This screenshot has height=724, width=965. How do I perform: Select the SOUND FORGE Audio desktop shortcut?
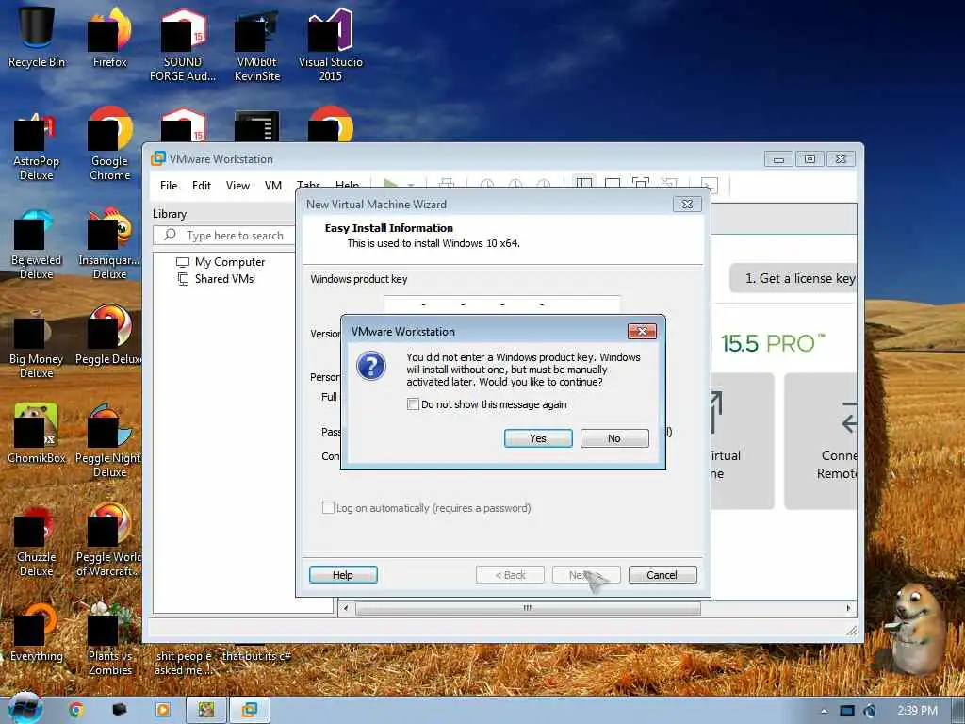pyautogui.click(x=183, y=43)
